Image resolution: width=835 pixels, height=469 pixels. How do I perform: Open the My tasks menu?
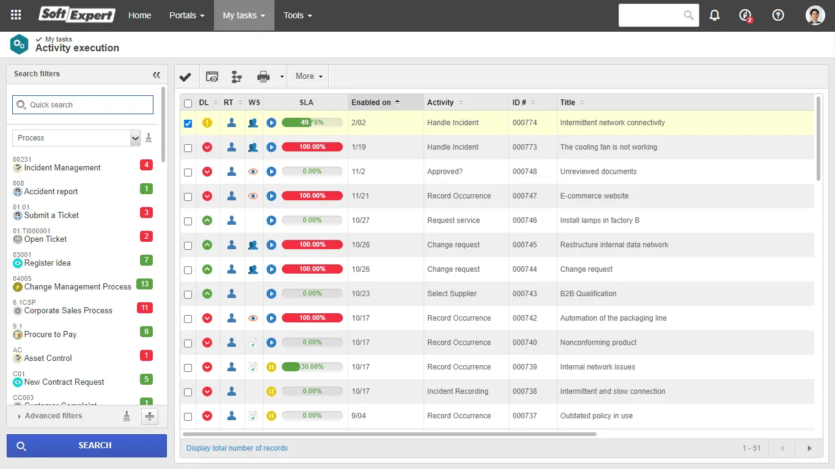coord(243,15)
